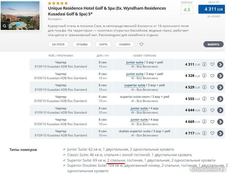Screen dimensions: 232x176
Task: Open the КАРТА tab
Action: (103, 44)
